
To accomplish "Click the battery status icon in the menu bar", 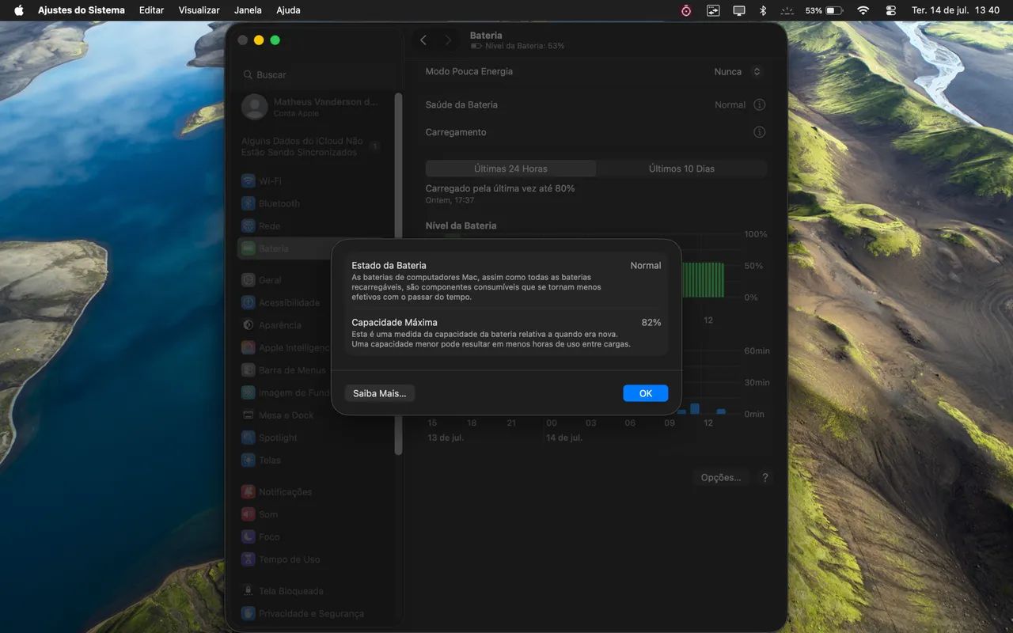I will [834, 10].
